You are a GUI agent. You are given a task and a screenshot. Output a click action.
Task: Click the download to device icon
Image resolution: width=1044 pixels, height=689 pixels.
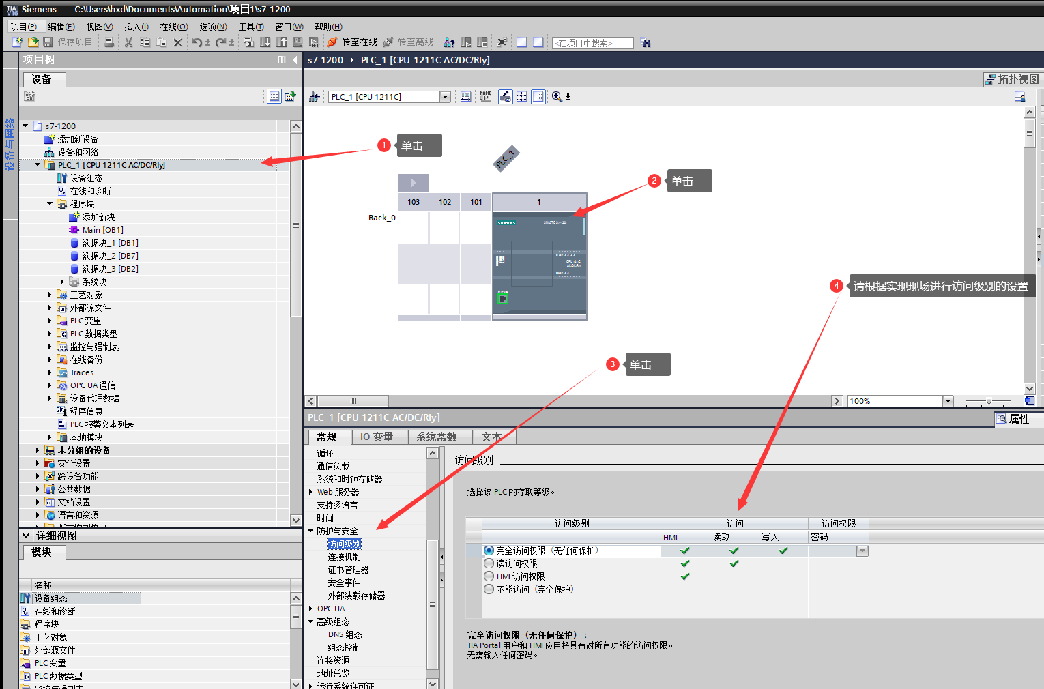tap(265, 42)
